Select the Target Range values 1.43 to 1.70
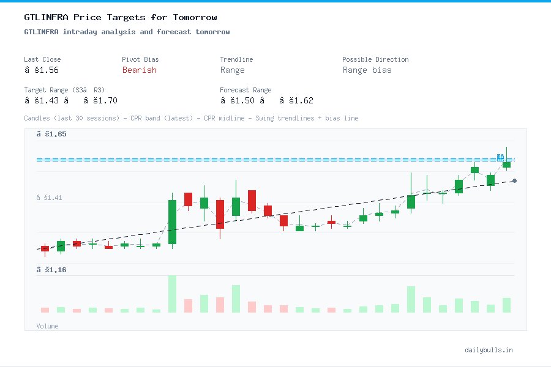The height and width of the screenshot is (367, 551). click(x=70, y=100)
